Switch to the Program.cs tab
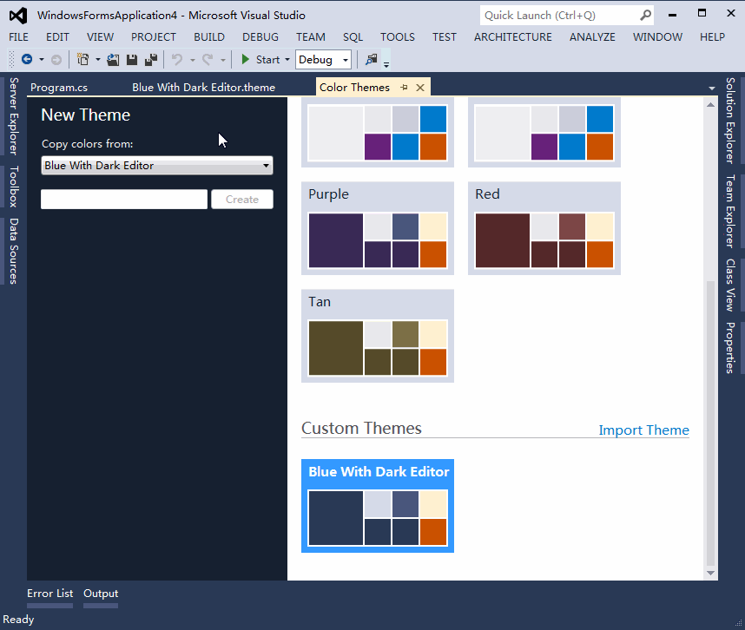The width and height of the screenshot is (745, 630). [59, 88]
